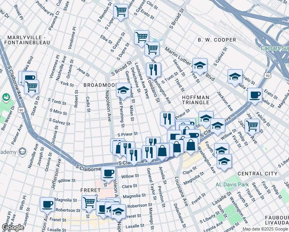Click the graduation cap marker near Erato St
The width and height of the screenshot is (289, 232).
click(x=235, y=77)
